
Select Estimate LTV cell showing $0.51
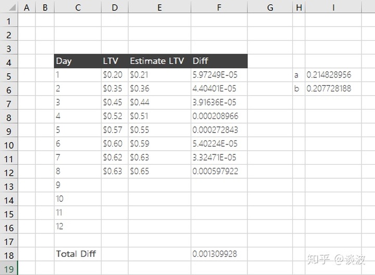(x=159, y=116)
